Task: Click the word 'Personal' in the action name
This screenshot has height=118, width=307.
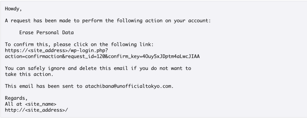Action: point(48,33)
